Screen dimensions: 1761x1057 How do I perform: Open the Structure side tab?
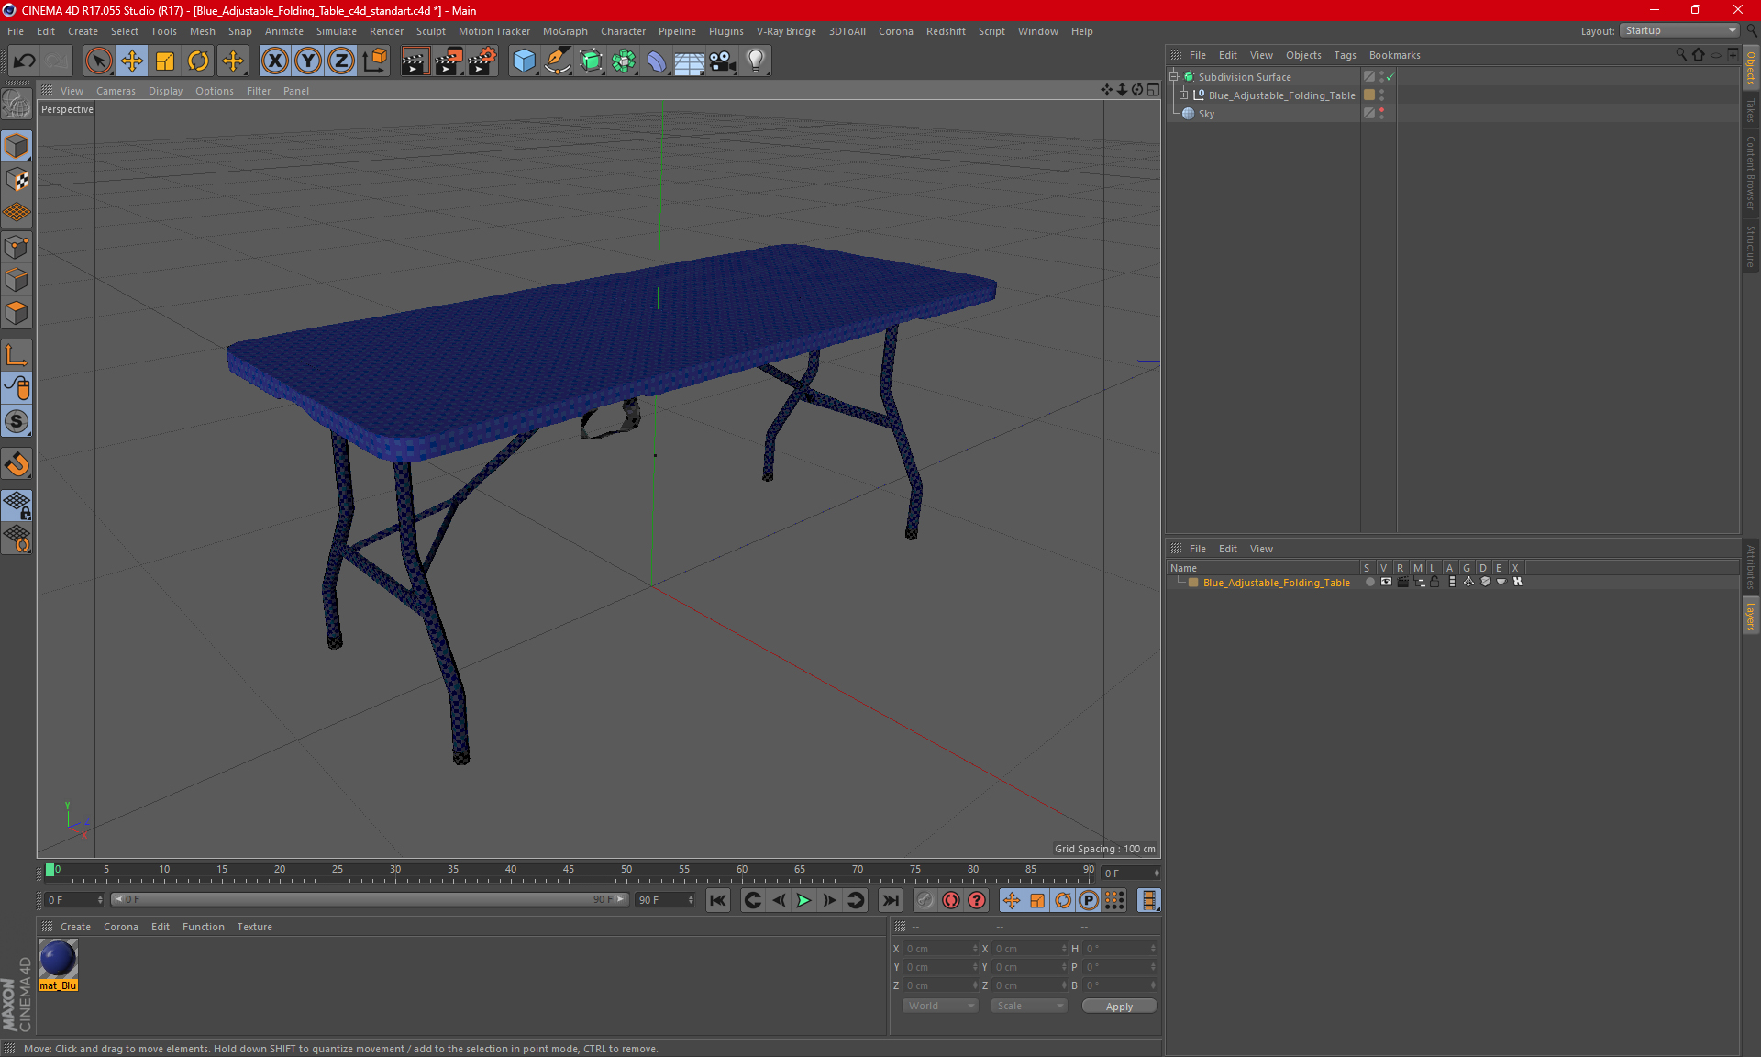(x=1751, y=246)
